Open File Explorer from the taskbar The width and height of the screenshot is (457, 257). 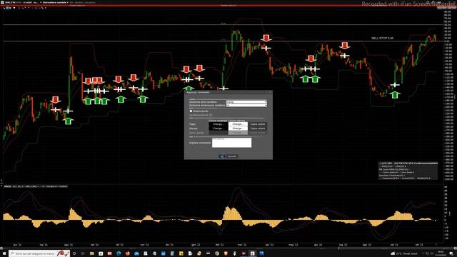(x=92, y=253)
